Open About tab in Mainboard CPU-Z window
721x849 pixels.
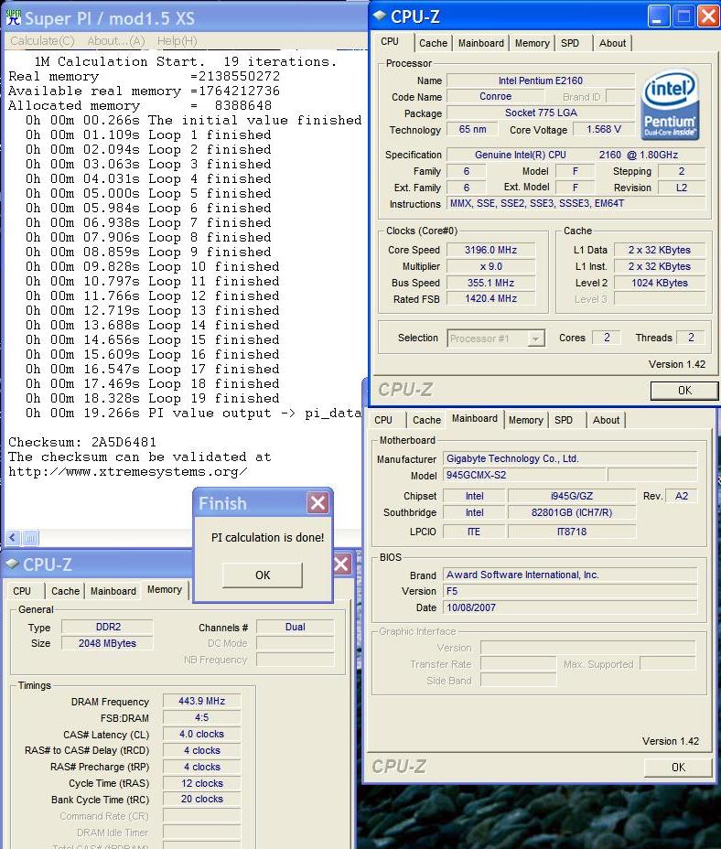tap(606, 420)
